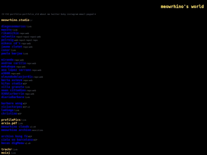Click the meowrhino.studio heading
Image resolution: width=207 pixels, height=155 pixels.
tap(15, 20)
